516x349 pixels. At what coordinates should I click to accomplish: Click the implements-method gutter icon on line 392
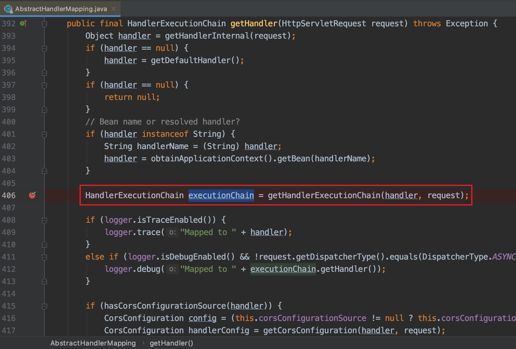[x=23, y=23]
